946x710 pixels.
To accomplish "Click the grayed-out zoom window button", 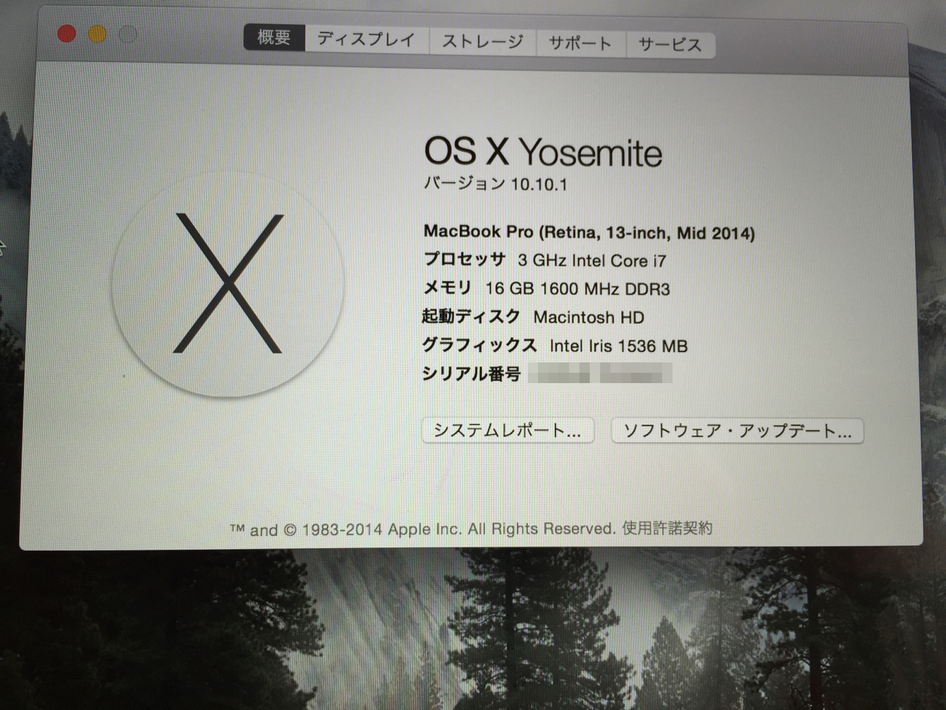I will [128, 35].
